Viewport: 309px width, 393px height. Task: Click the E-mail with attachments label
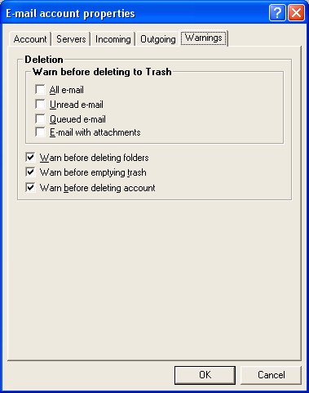(95, 132)
